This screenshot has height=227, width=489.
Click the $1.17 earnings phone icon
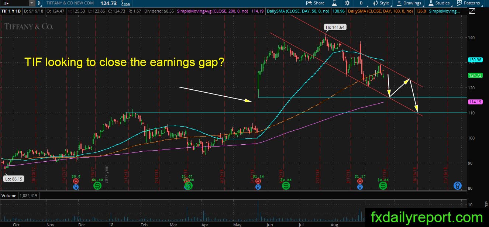pos(360,181)
